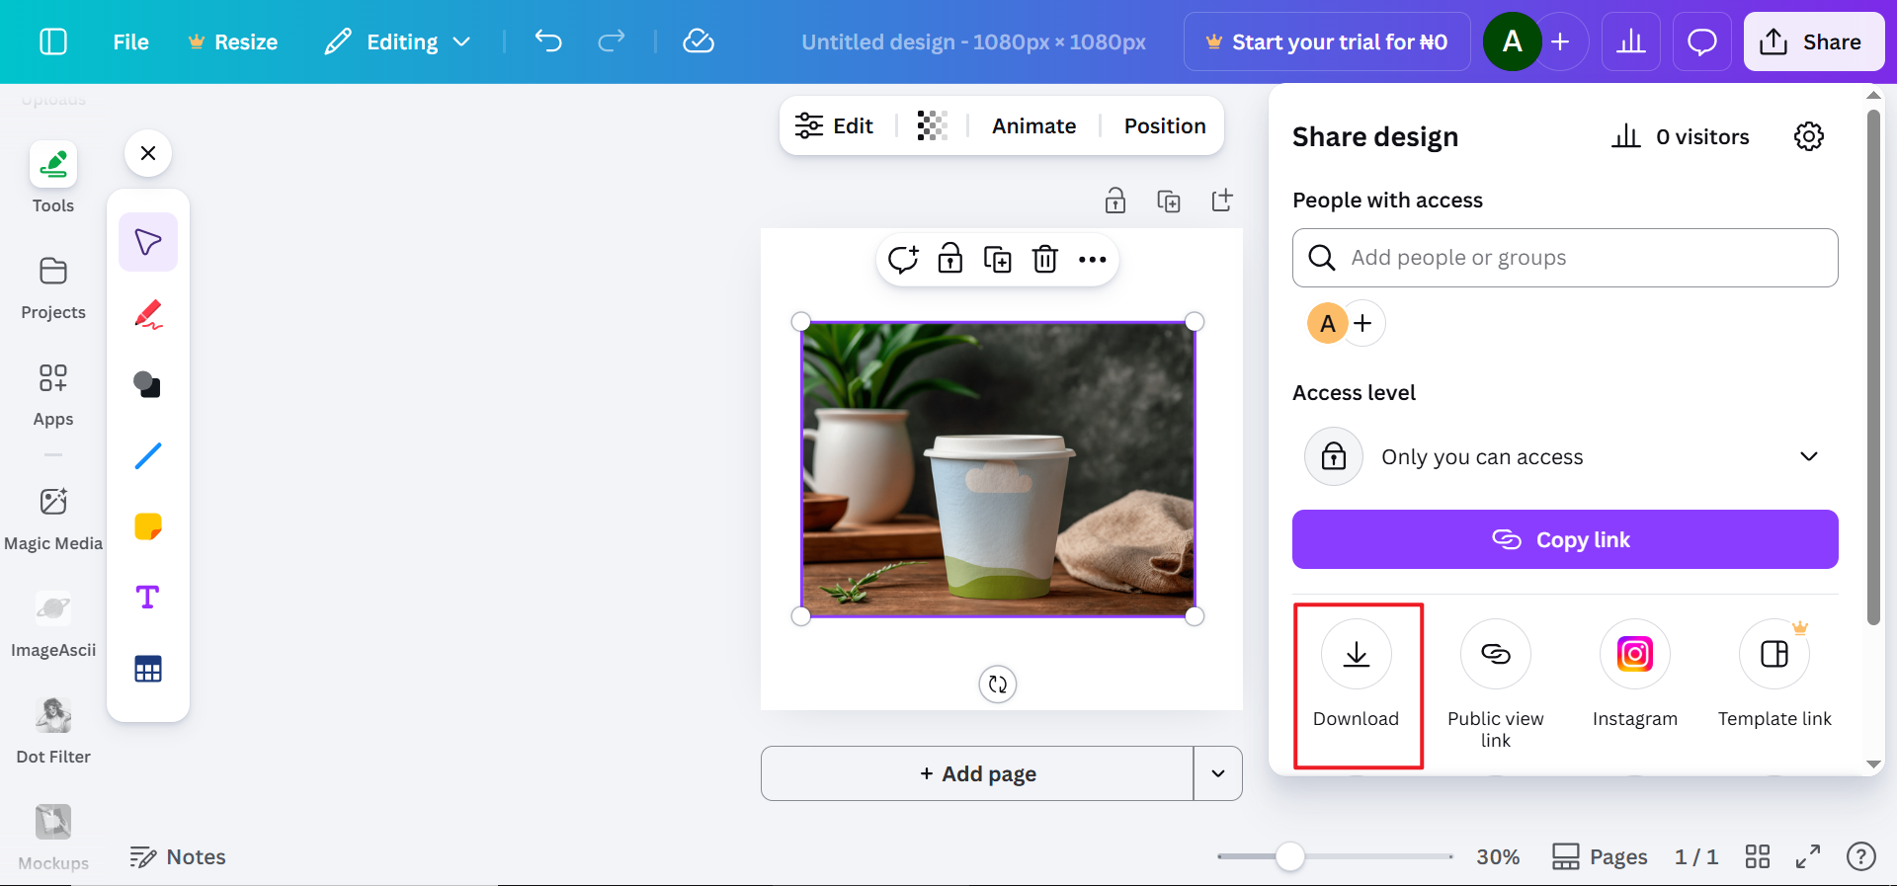Open the image Edit option
This screenshot has width=1897, height=886.
tap(835, 125)
